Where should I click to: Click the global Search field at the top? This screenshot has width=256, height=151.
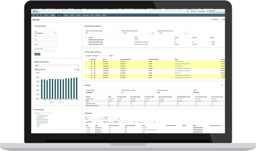(94, 11)
